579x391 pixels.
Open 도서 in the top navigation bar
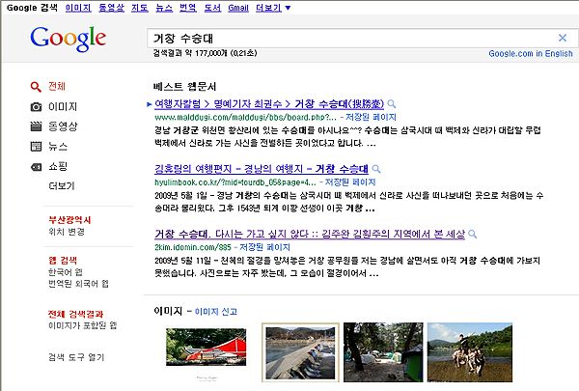tap(212, 8)
